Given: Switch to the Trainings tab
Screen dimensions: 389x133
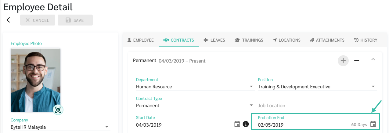Looking at the screenshot, I should [x=249, y=40].
